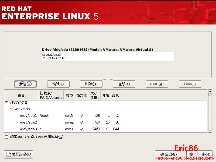Toggle 隐藏 RAID 设备/LVM 卷组成员 checkbox
216x162 pixels.
[6, 137]
